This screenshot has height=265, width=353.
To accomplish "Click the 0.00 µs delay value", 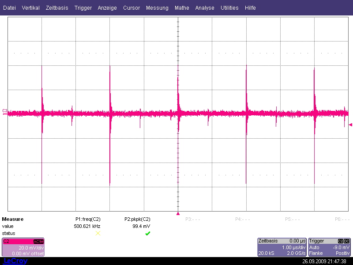I will (x=297, y=241).
